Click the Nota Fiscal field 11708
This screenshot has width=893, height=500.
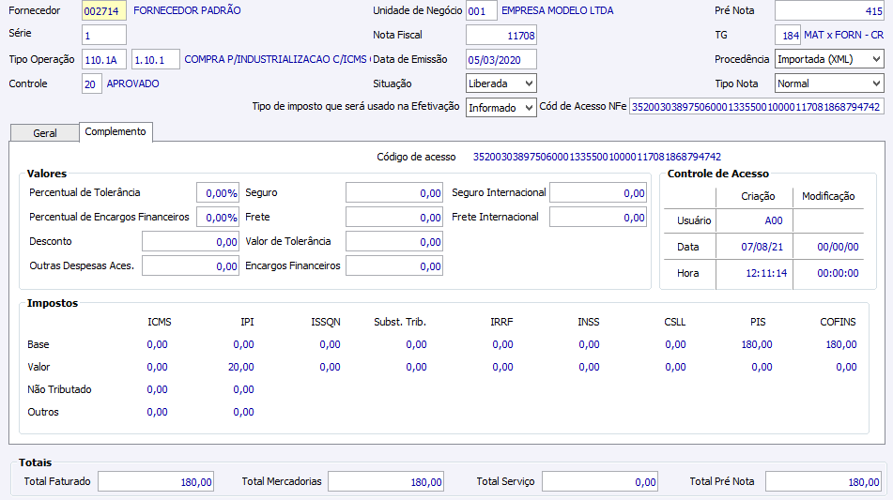(501, 36)
